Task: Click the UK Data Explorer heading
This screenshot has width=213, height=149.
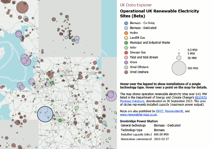Action: coord(136,5)
